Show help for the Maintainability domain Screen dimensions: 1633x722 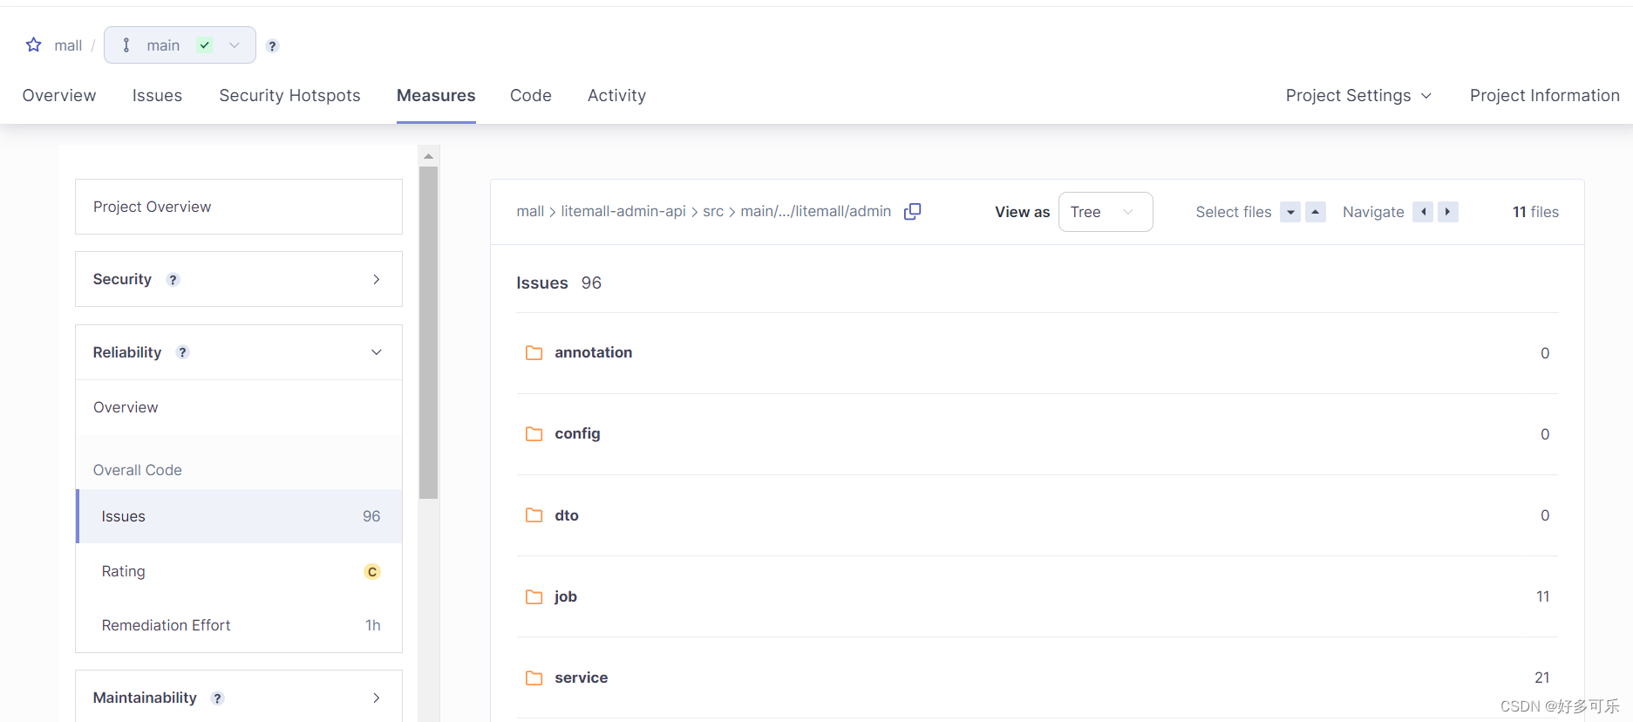pyautogui.click(x=218, y=698)
